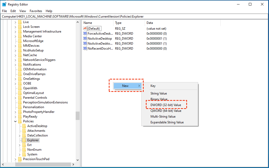Expand the Parental Controls key
The width and height of the screenshot is (269, 168).
[15, 98]
